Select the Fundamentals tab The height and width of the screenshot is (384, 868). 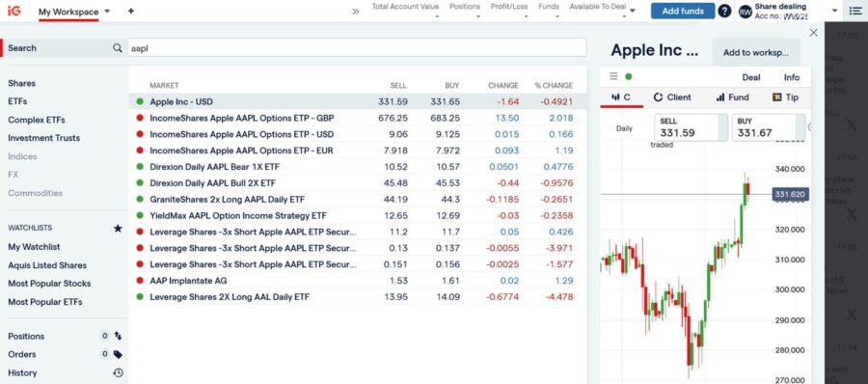pyautogui.click(x=732, y=97)
